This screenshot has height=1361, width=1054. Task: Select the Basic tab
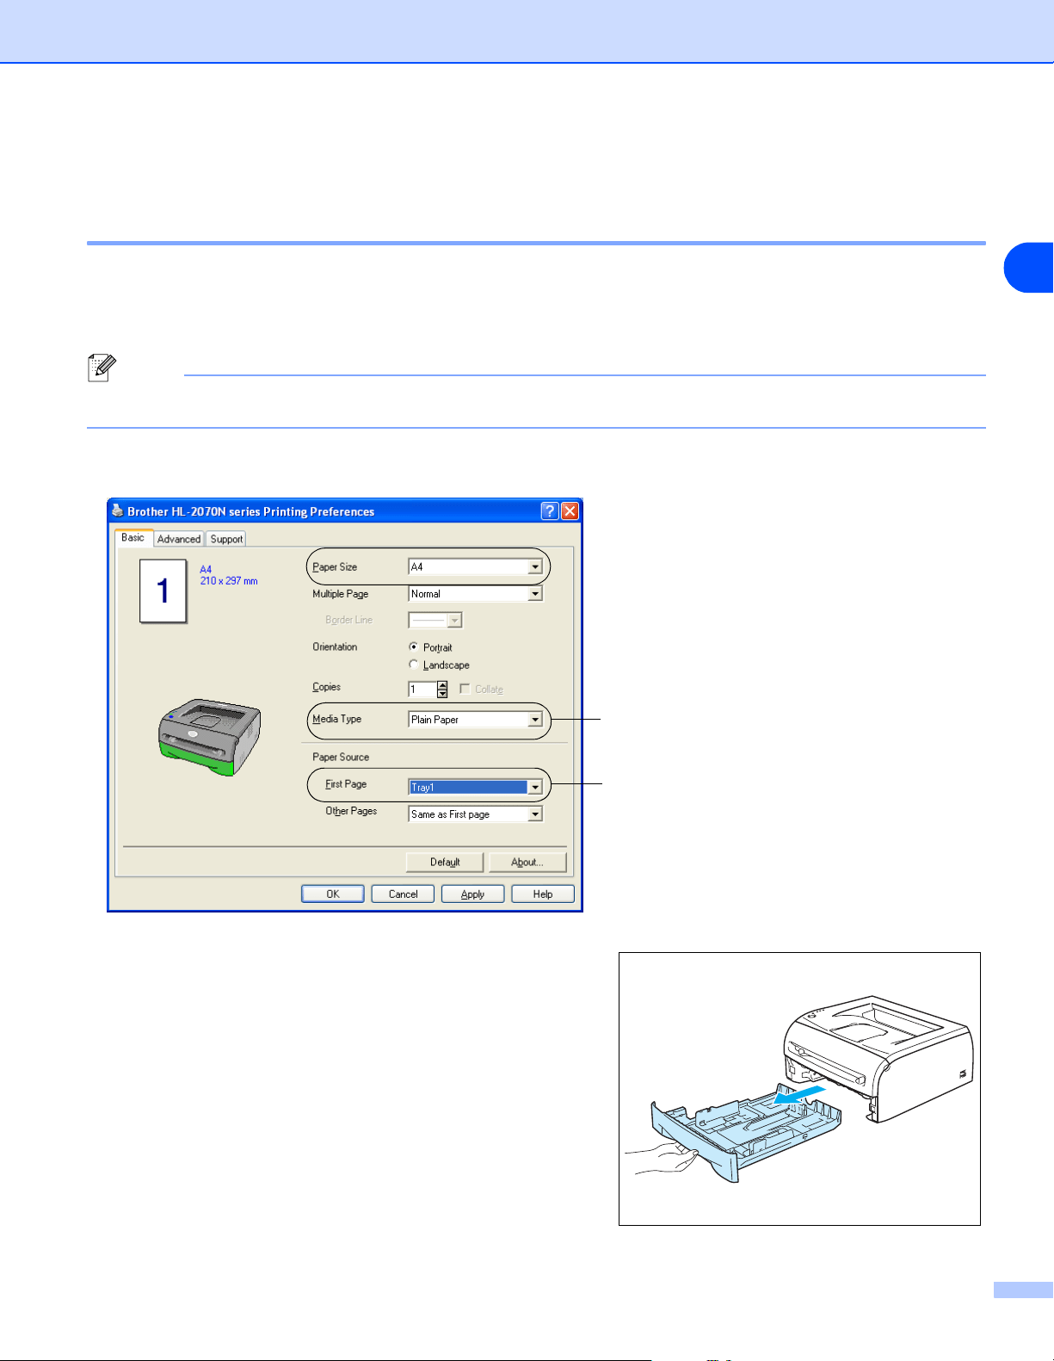click(133, 537)
